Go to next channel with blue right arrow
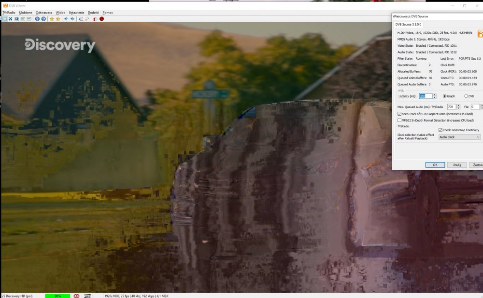Viewport: 483px width, 298px height. (43, 19)
